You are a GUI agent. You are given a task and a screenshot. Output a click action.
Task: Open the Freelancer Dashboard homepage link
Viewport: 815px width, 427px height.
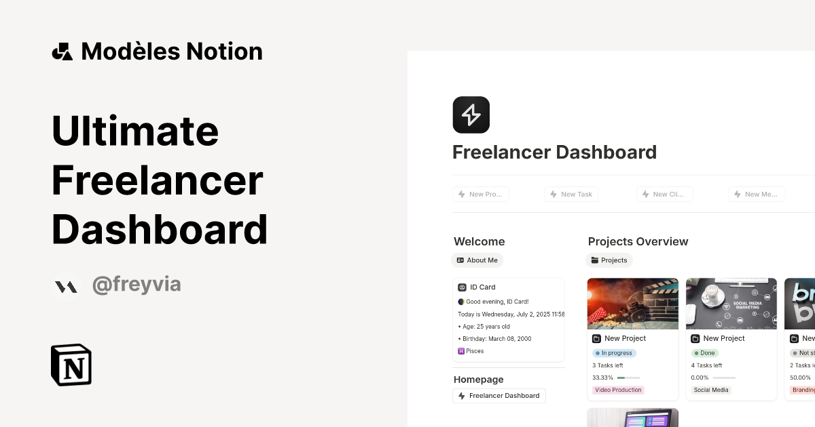coord(499,396)
